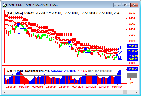
Task: Click the 02/08:44 time axis label
Action: point(24,87)
